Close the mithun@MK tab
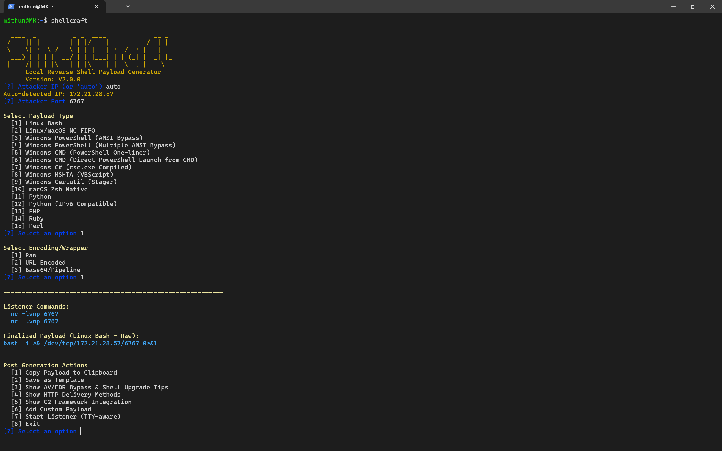 point(96,6)
